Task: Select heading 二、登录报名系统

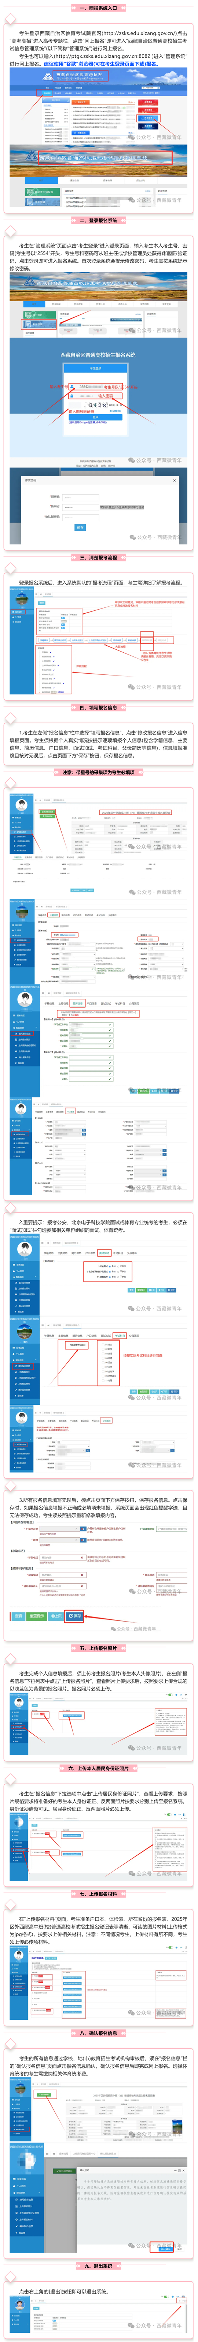Action: click(99, 220)
